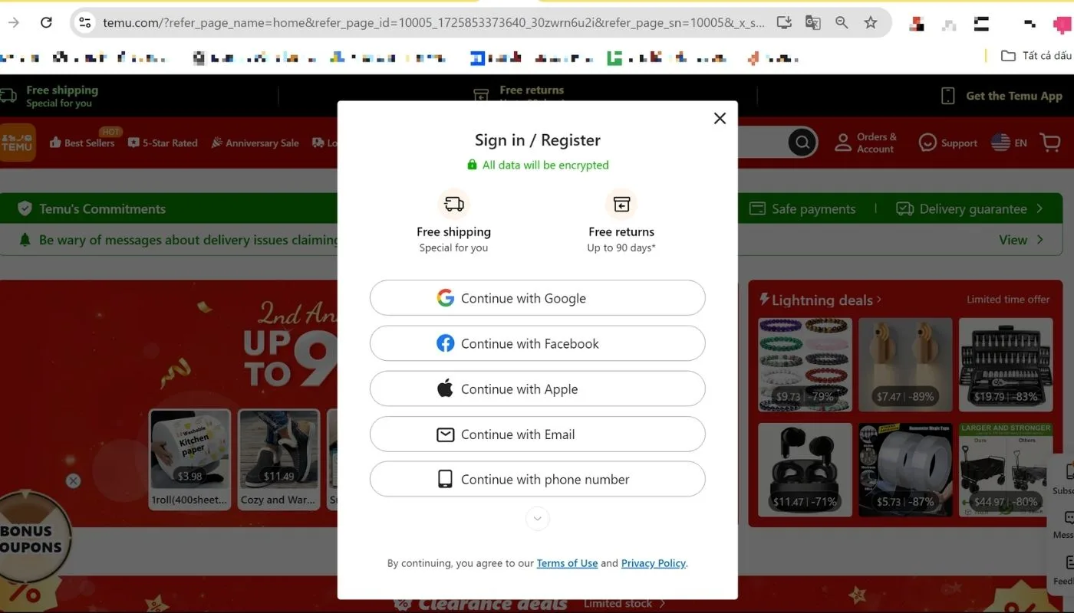The image size is (1074, 613).
Task: Click Safe payments in green bar
Action: pyautogui.click(x=802, y=208)
